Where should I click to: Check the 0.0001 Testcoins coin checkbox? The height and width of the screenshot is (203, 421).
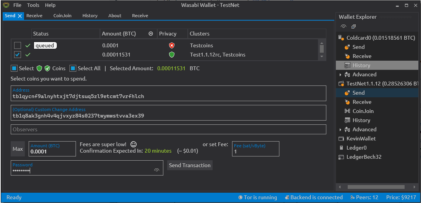click(18, 45)
